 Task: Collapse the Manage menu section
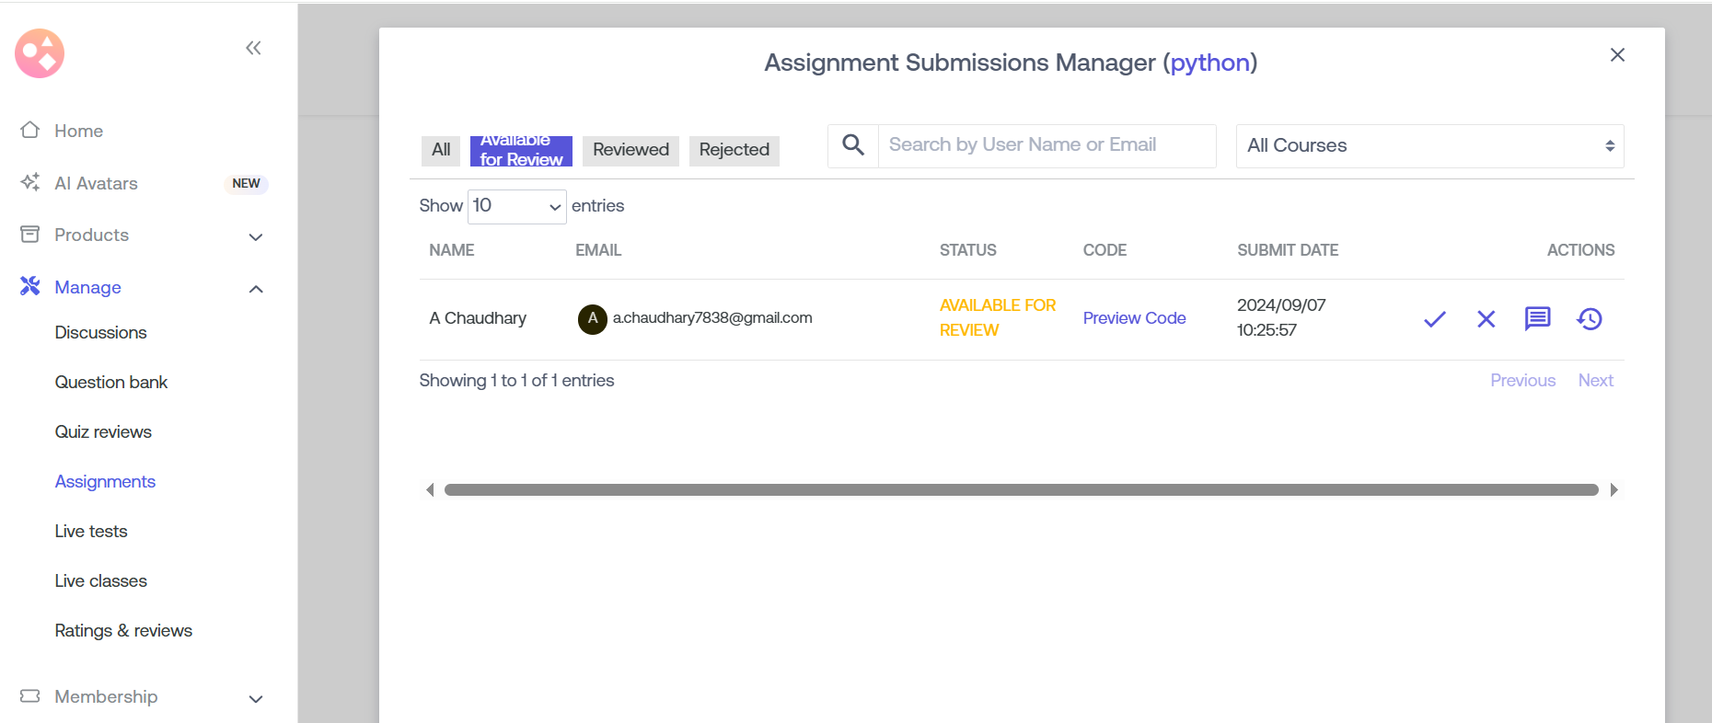[256, 289]
